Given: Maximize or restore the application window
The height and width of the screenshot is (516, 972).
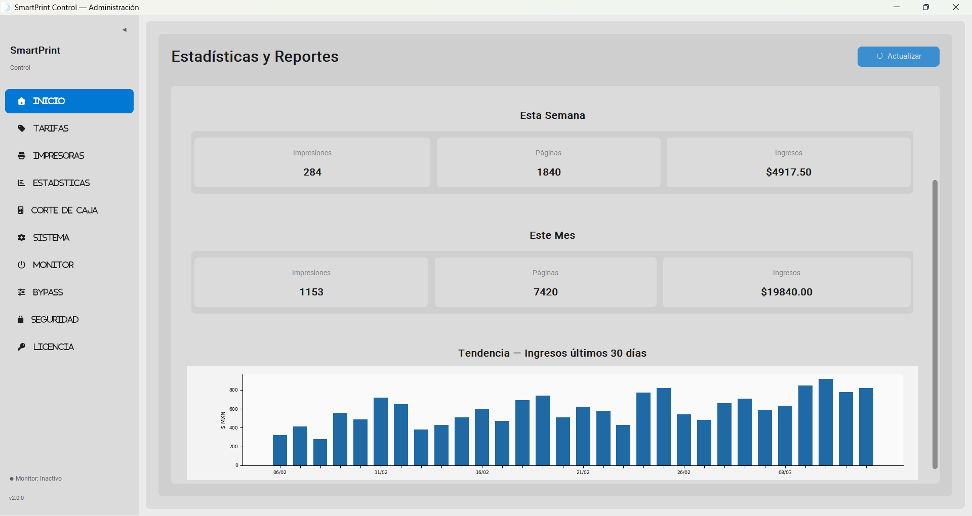Looking at the screenshot, I should coord(925,8).
